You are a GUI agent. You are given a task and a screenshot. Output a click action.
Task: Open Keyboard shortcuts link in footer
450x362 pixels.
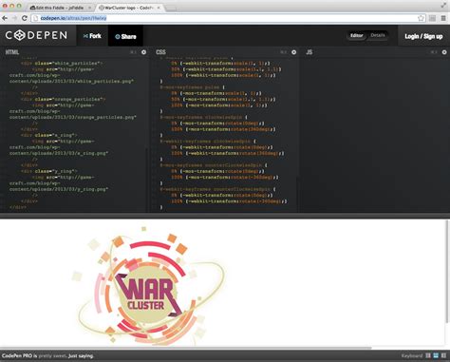[412, 356]
